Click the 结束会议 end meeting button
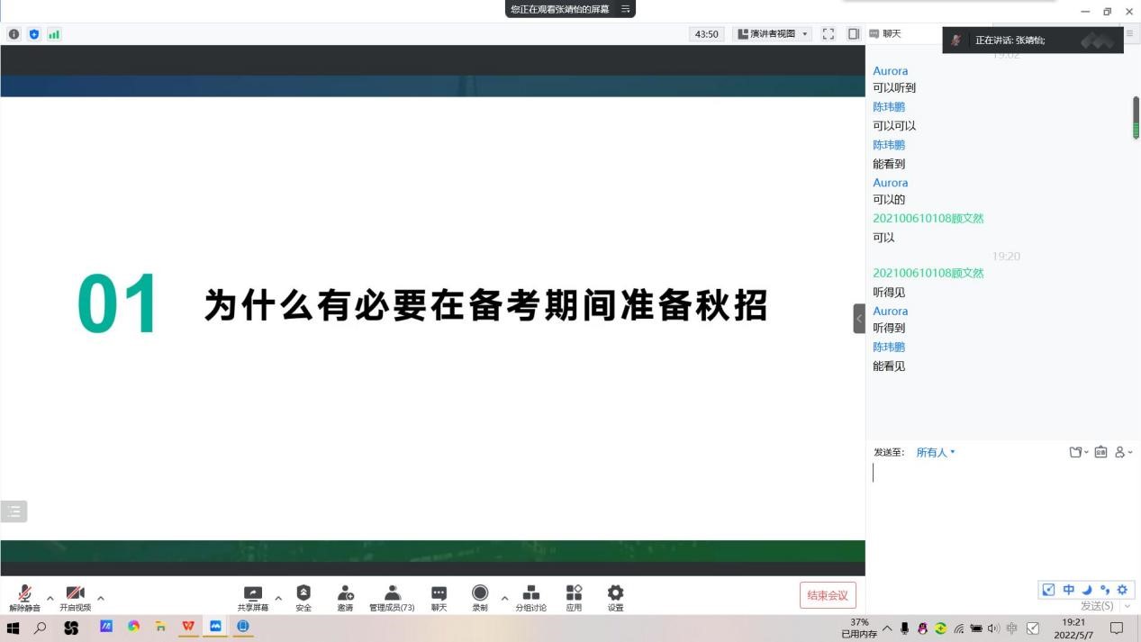Viewport: 1141px width, 642px height. tap(828, 595)
